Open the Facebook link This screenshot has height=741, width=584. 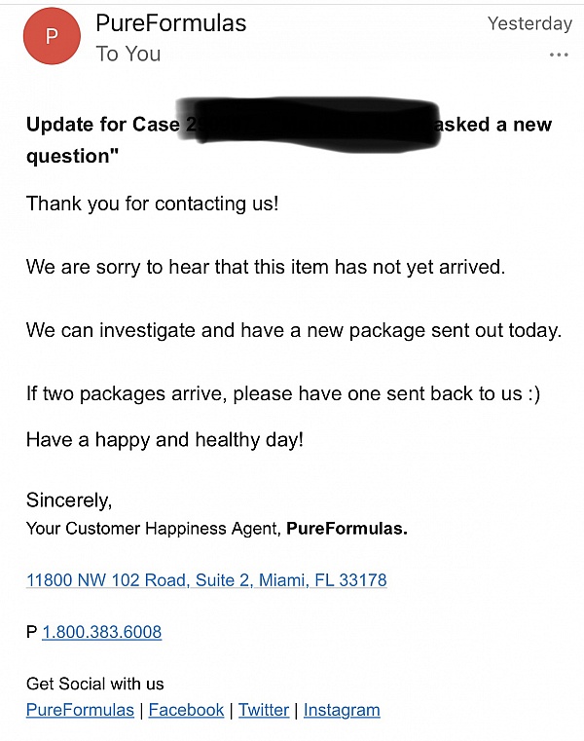[x=186, y=710]
